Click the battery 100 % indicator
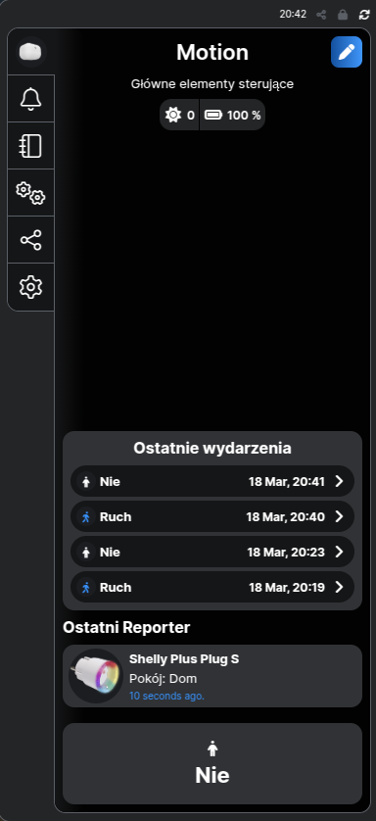Image resolution: width=376 pixels, height=821 pixels. click(232, 115)
